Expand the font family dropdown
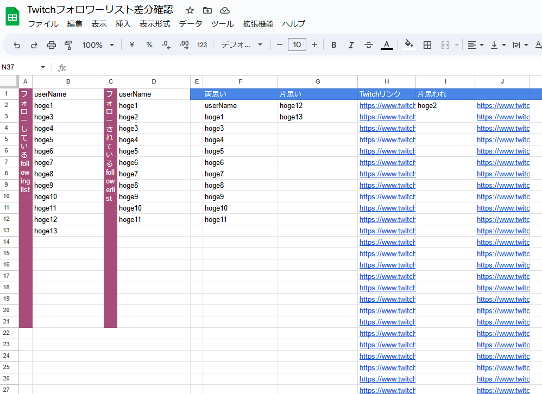The height and width of the screenshot is (394, 542). click(242, 45)
